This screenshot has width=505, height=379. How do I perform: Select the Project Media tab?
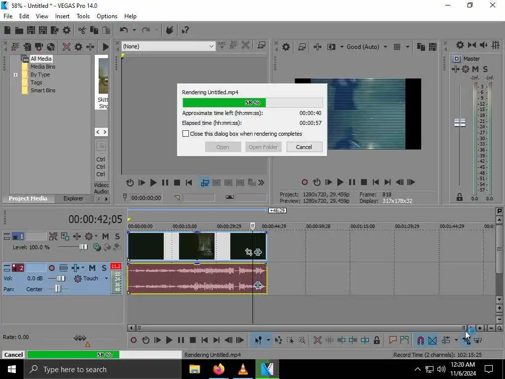(28, 198)
